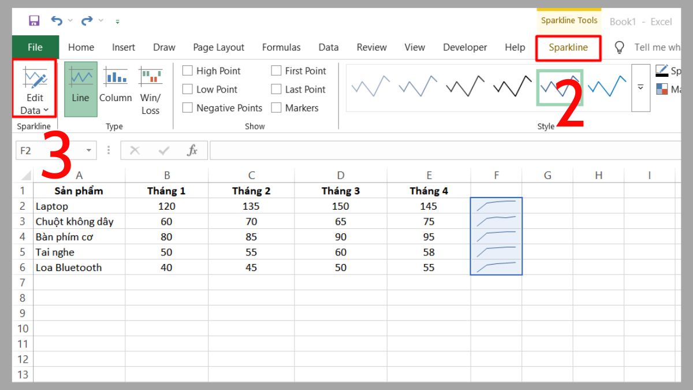Viewport: 693px width, 390px height.
Task: Enable the High Point checkbox
Action: (187, 70)
